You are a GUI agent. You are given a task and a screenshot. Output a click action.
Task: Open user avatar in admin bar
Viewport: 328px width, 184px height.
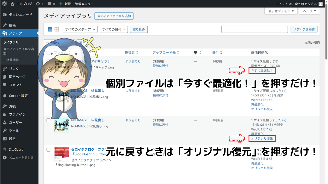click(321, 4)
